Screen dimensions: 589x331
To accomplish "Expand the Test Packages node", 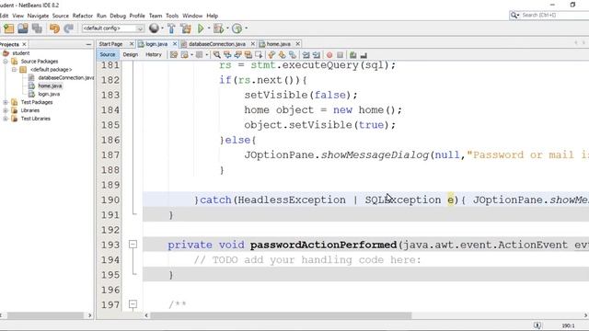I will coord(6,102).
